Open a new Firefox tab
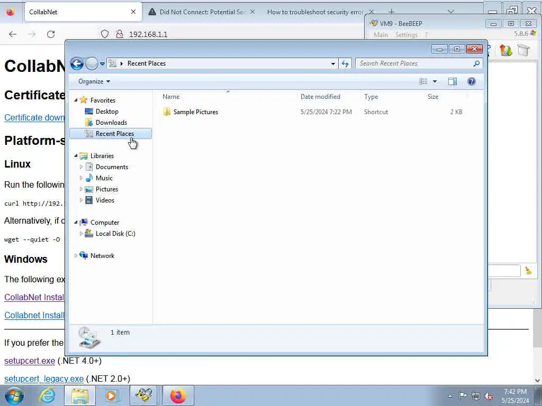Viewport: 542px width, 406px height. pos(391,12)
